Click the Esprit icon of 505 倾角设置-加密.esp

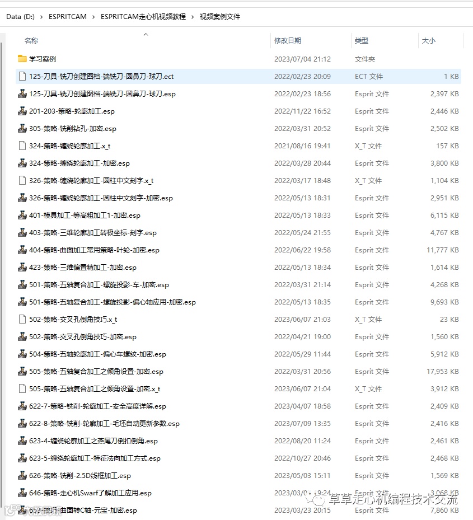(22, 372)
